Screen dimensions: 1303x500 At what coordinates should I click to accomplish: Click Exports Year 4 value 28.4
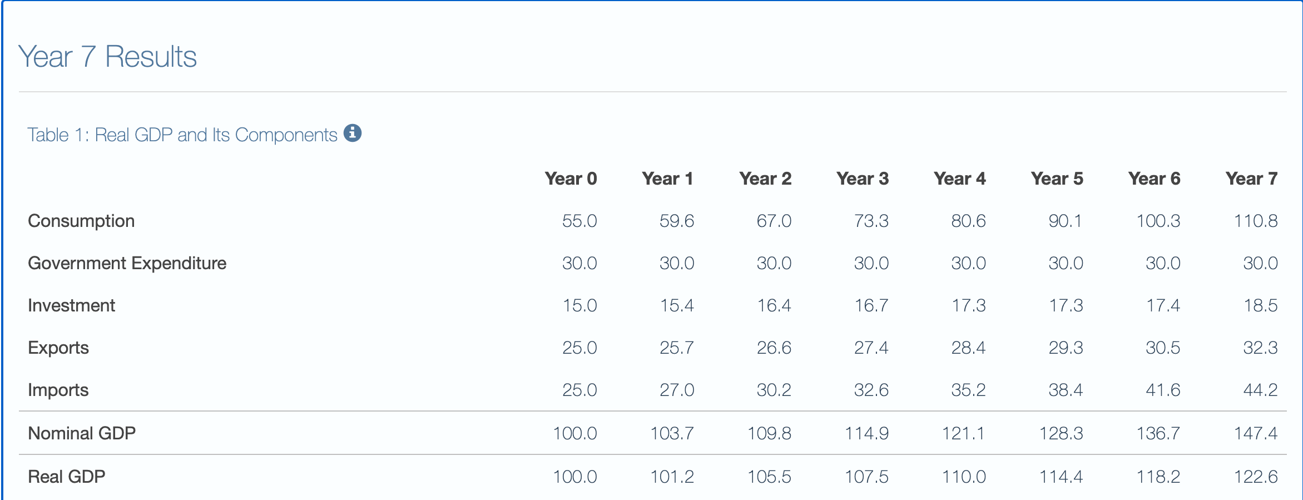tap(969, 348)
